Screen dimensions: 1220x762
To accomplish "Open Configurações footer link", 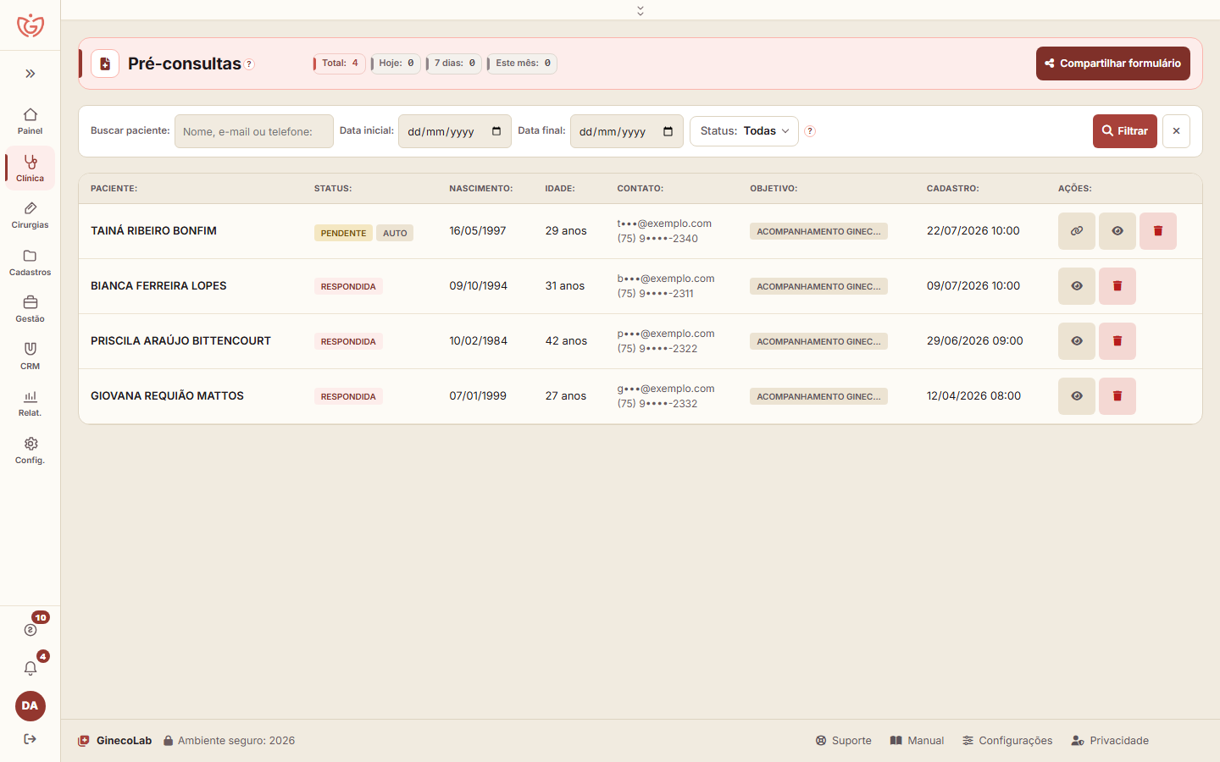I will click(x=1007, y=741).
